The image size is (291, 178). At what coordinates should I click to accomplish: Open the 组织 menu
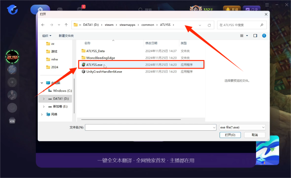pos(47,36)
